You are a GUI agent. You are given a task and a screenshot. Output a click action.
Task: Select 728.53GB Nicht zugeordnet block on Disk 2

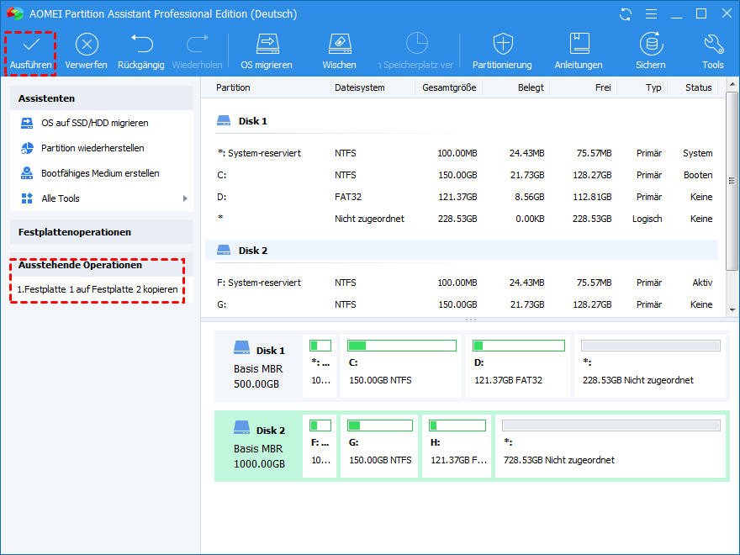[610, 446]
